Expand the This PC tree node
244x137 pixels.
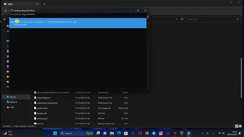pyautogui.click(x=4, y=97)
